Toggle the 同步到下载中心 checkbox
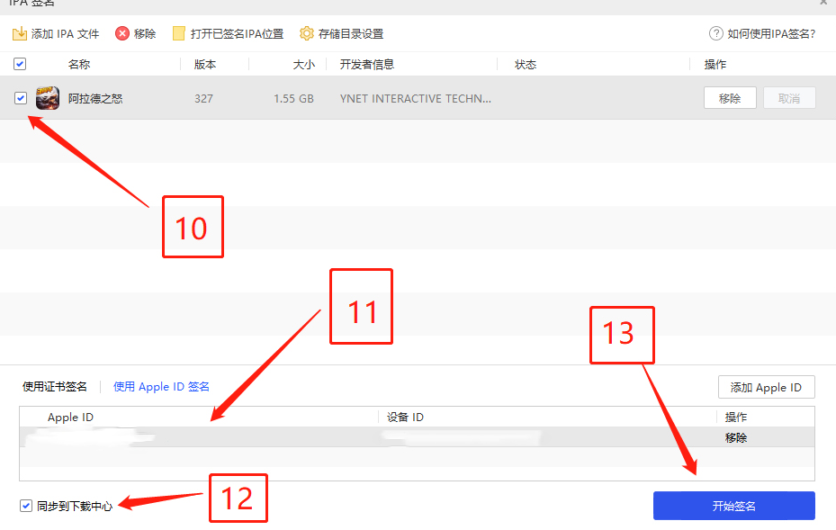The height and width of the screenshot is (530, 836). point(26,506)
